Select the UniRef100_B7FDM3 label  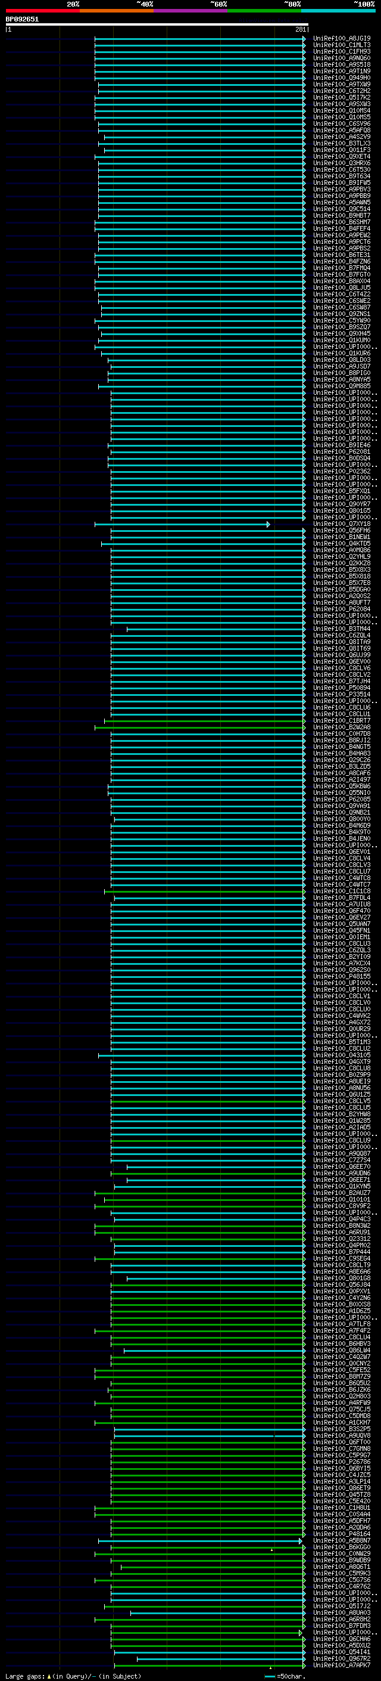tap(342, 1626)
